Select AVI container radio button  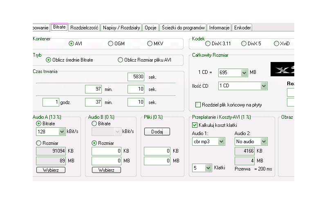pos(71,44)
